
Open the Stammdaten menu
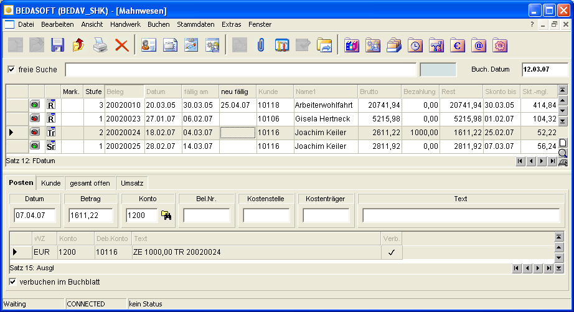196,24
